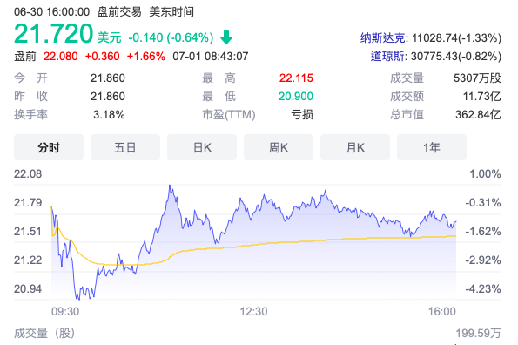
Task: Click the 成交量 (股) volume section label
Action: tap(44, 333)
